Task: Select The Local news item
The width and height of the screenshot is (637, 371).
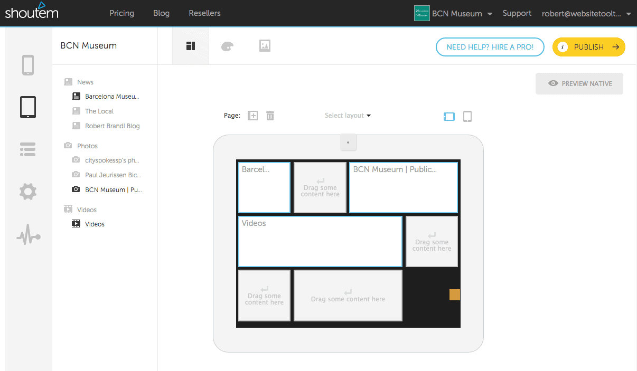Action: pyautogui.click(x=92, y=111)
